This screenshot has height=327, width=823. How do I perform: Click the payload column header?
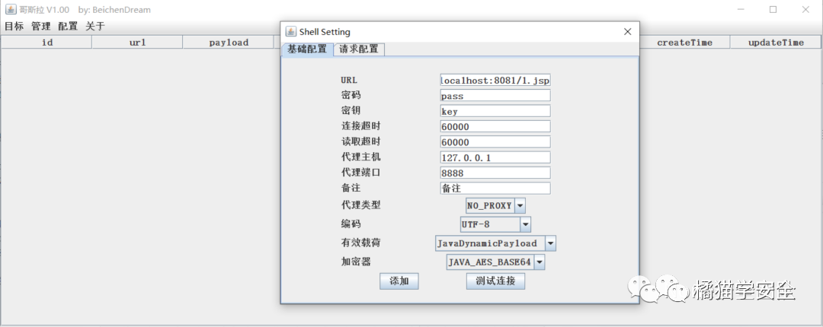coord(229,43)
